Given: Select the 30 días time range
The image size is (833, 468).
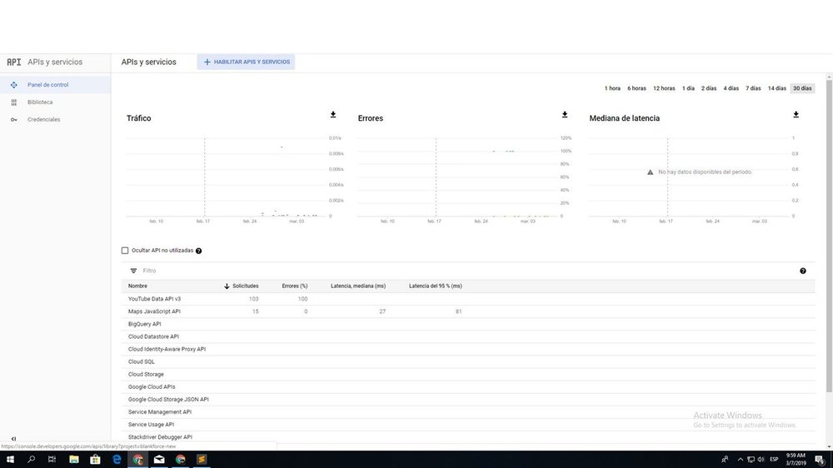Looking at the screenshot, I should click(x=802, y=88).
